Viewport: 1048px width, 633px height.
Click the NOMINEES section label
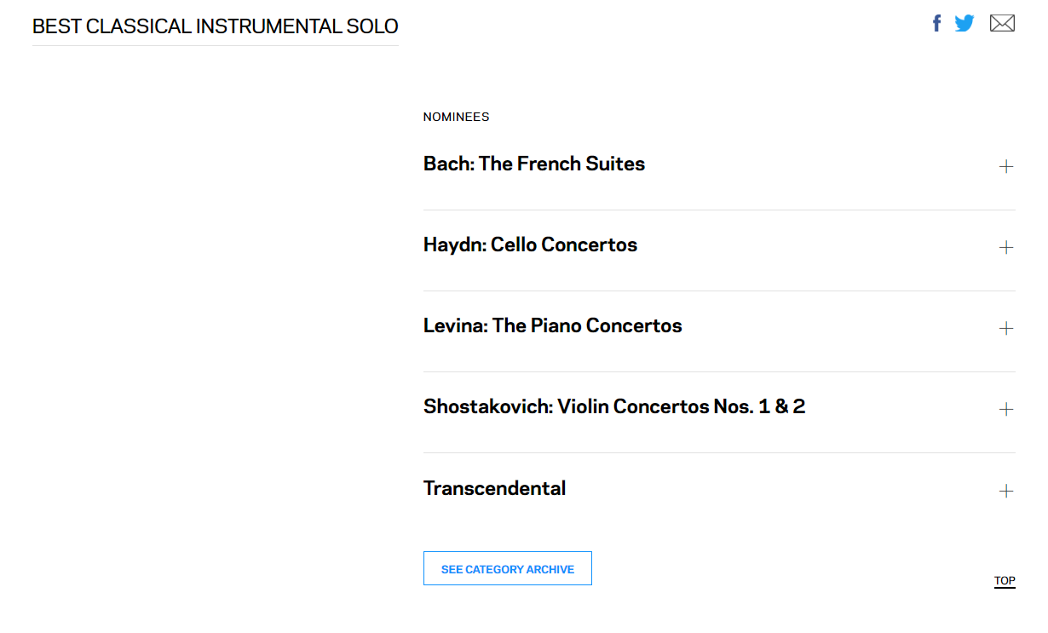click(x=456, y=117)
